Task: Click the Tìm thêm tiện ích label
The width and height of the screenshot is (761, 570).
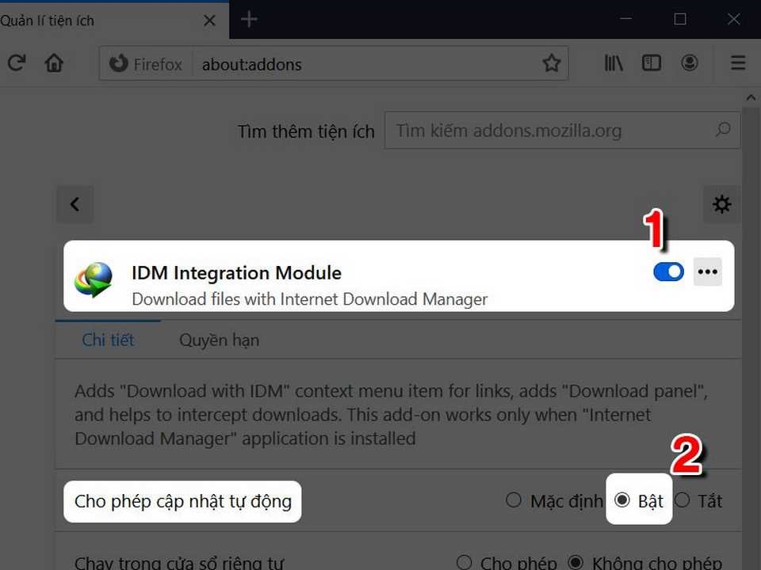Action: click(306, 131)
